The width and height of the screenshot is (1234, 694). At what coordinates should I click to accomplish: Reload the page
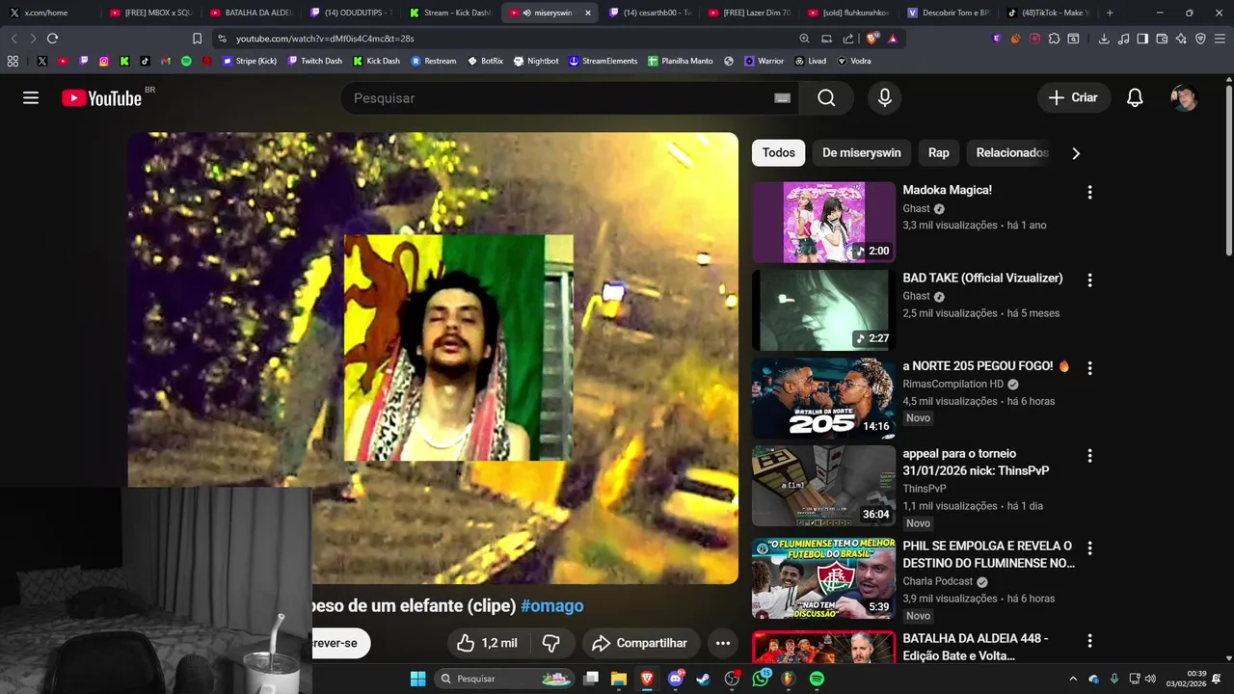pyautogui.click(x=52, y=39)
